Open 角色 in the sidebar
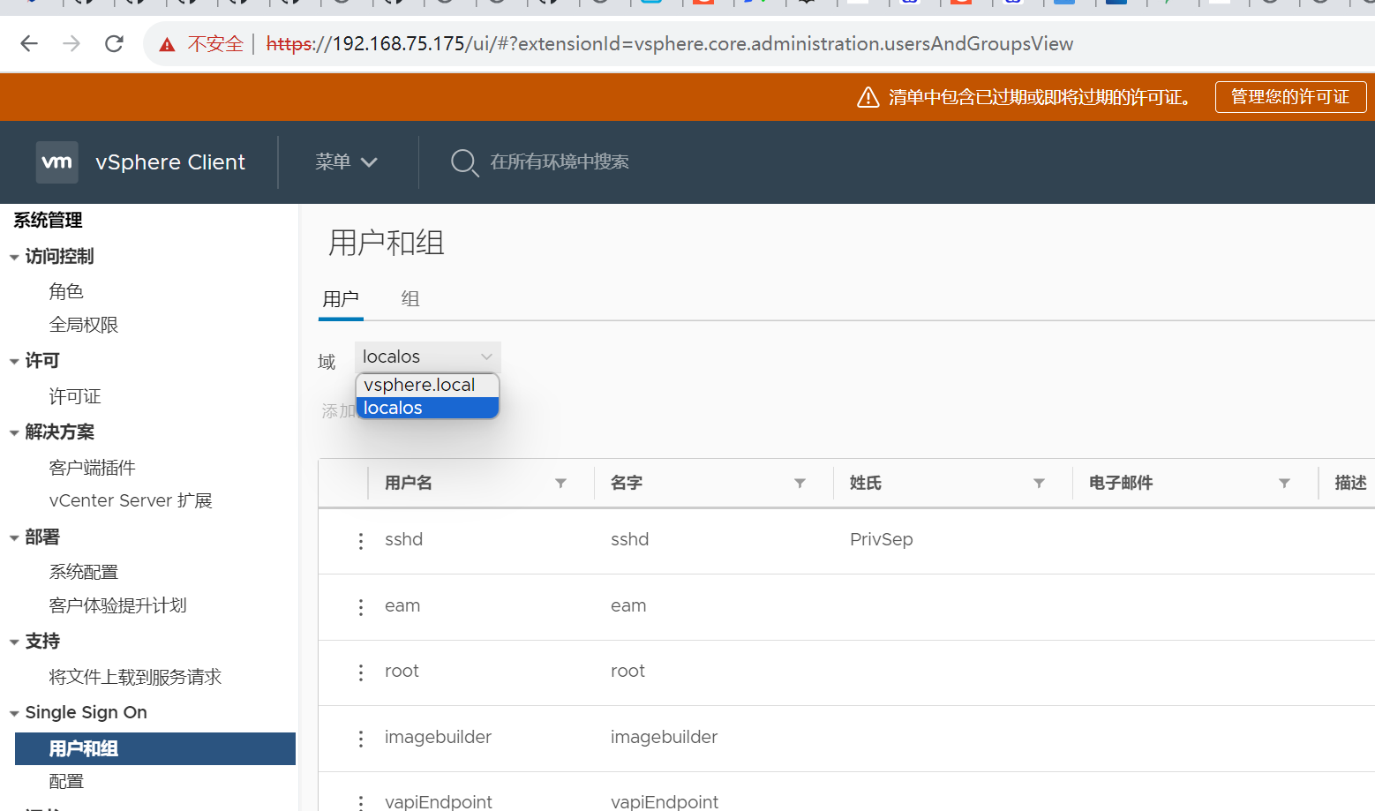 [x=66, y=291]
